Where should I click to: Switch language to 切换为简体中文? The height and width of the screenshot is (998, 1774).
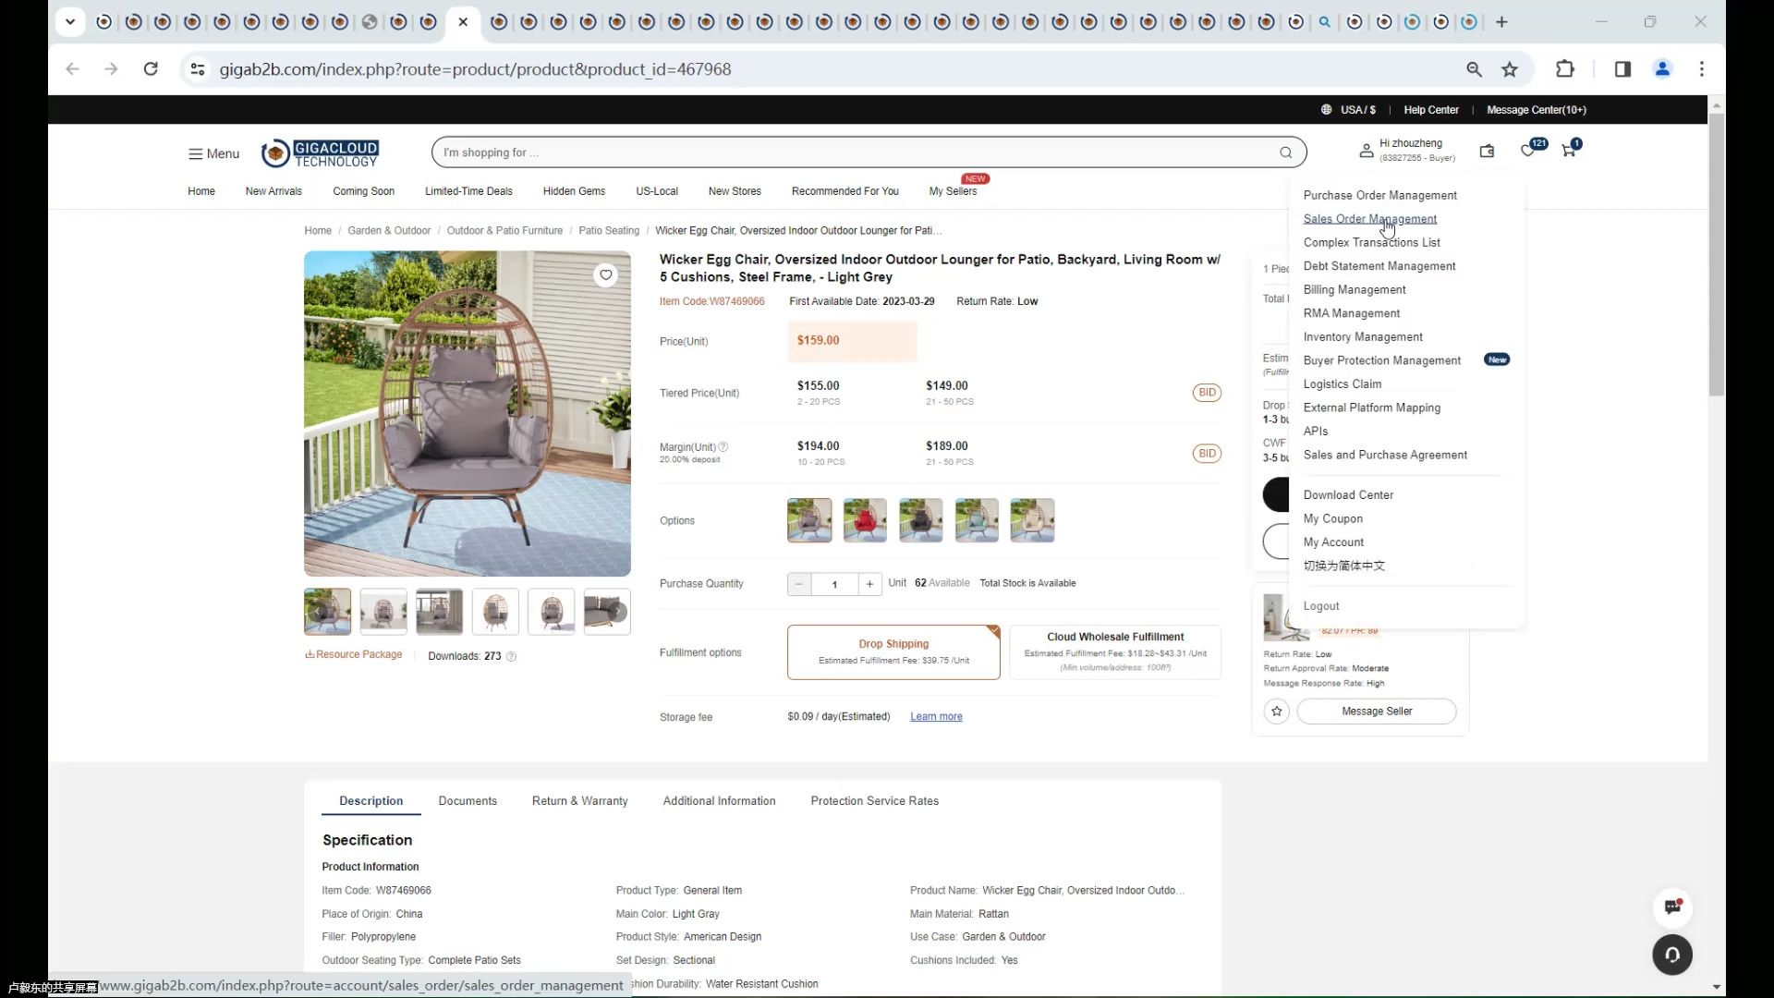click(x=1343, y=566)
